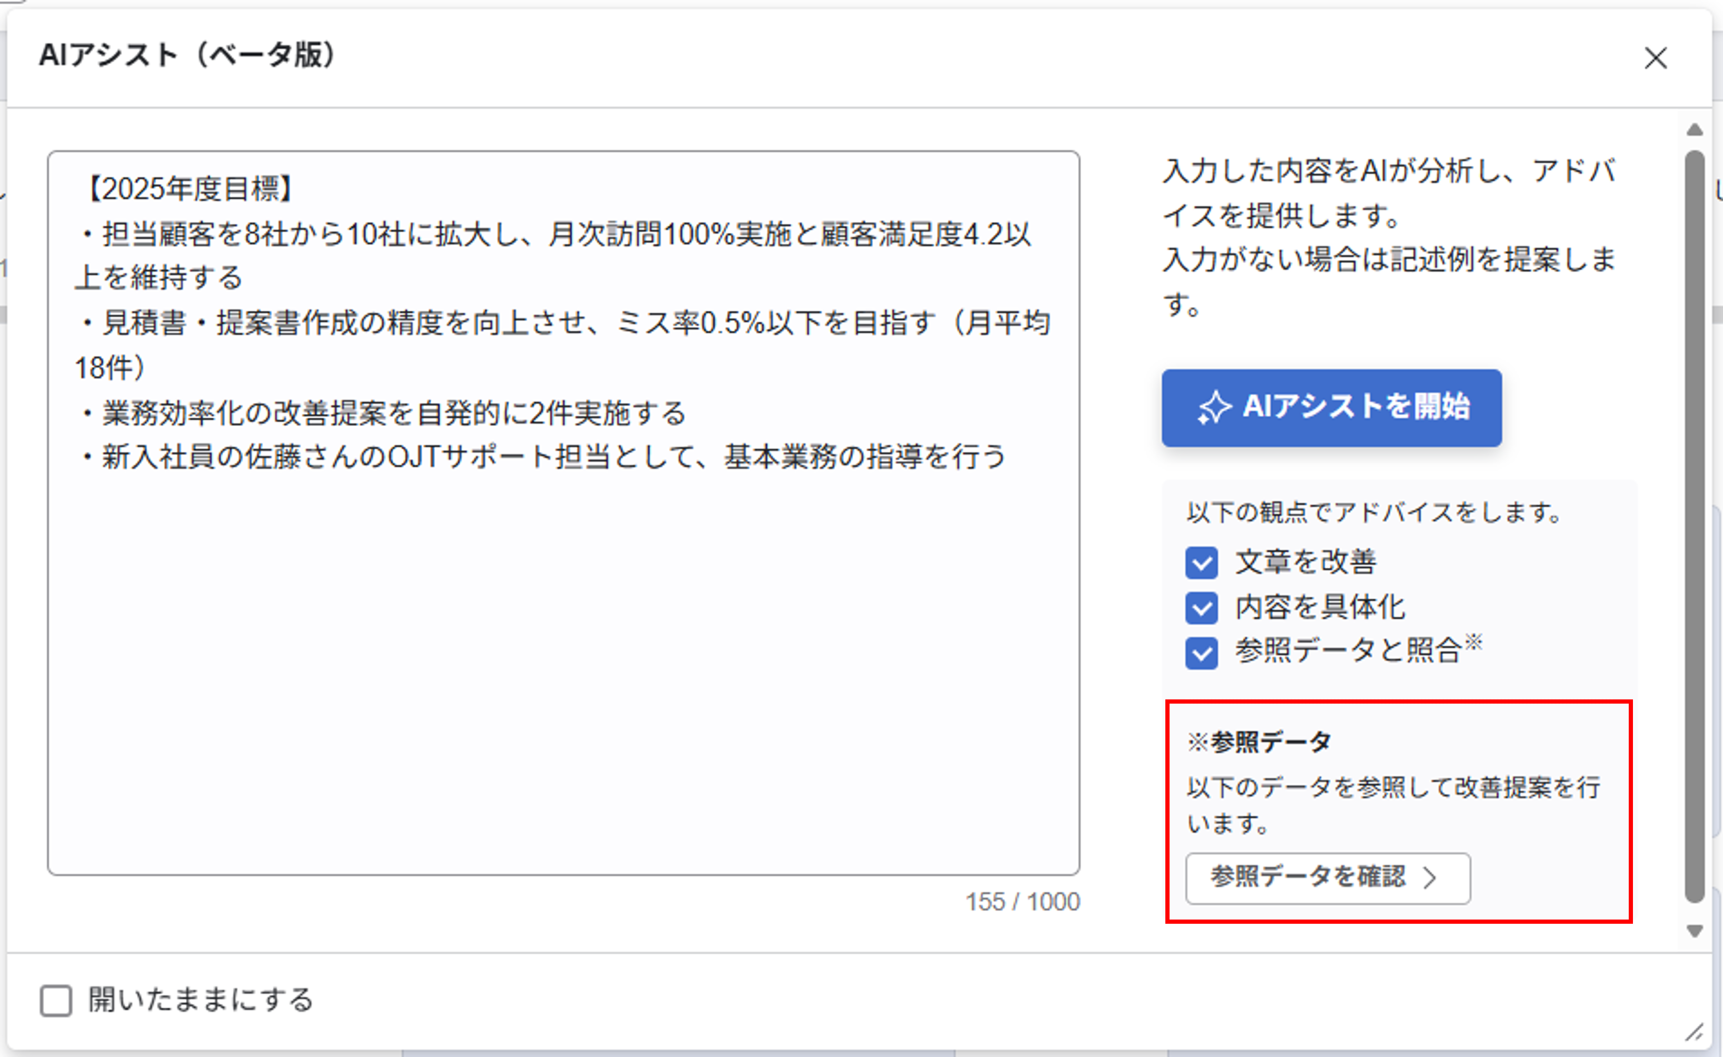The width and height of the screenshot is (1723, 1057).
Task: Click the scrollbar up arrow
Action: 1695,130
